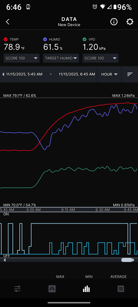Image resolution: width=138 pixels, height=307 pixels.
Task: Tap the 6:15 AM time axis marker
Action: coord(68,210)
